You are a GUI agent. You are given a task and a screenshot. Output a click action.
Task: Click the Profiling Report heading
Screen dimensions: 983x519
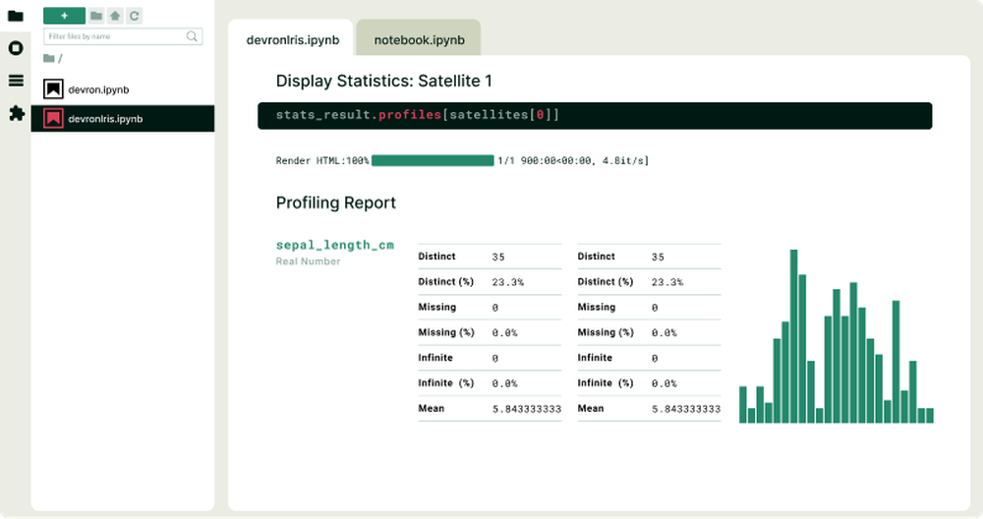coord(336,202)
